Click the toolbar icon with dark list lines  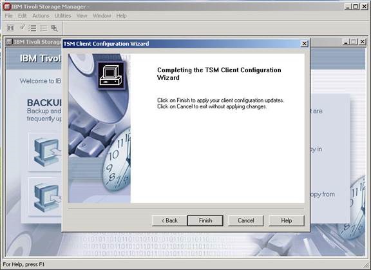(32, 28)
